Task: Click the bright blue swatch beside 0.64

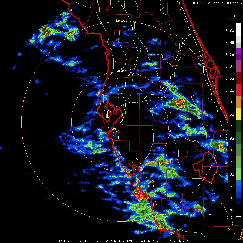Action: coord(238,183)
